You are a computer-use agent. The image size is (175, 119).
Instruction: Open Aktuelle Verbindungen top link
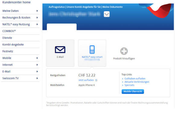point(137,82)
